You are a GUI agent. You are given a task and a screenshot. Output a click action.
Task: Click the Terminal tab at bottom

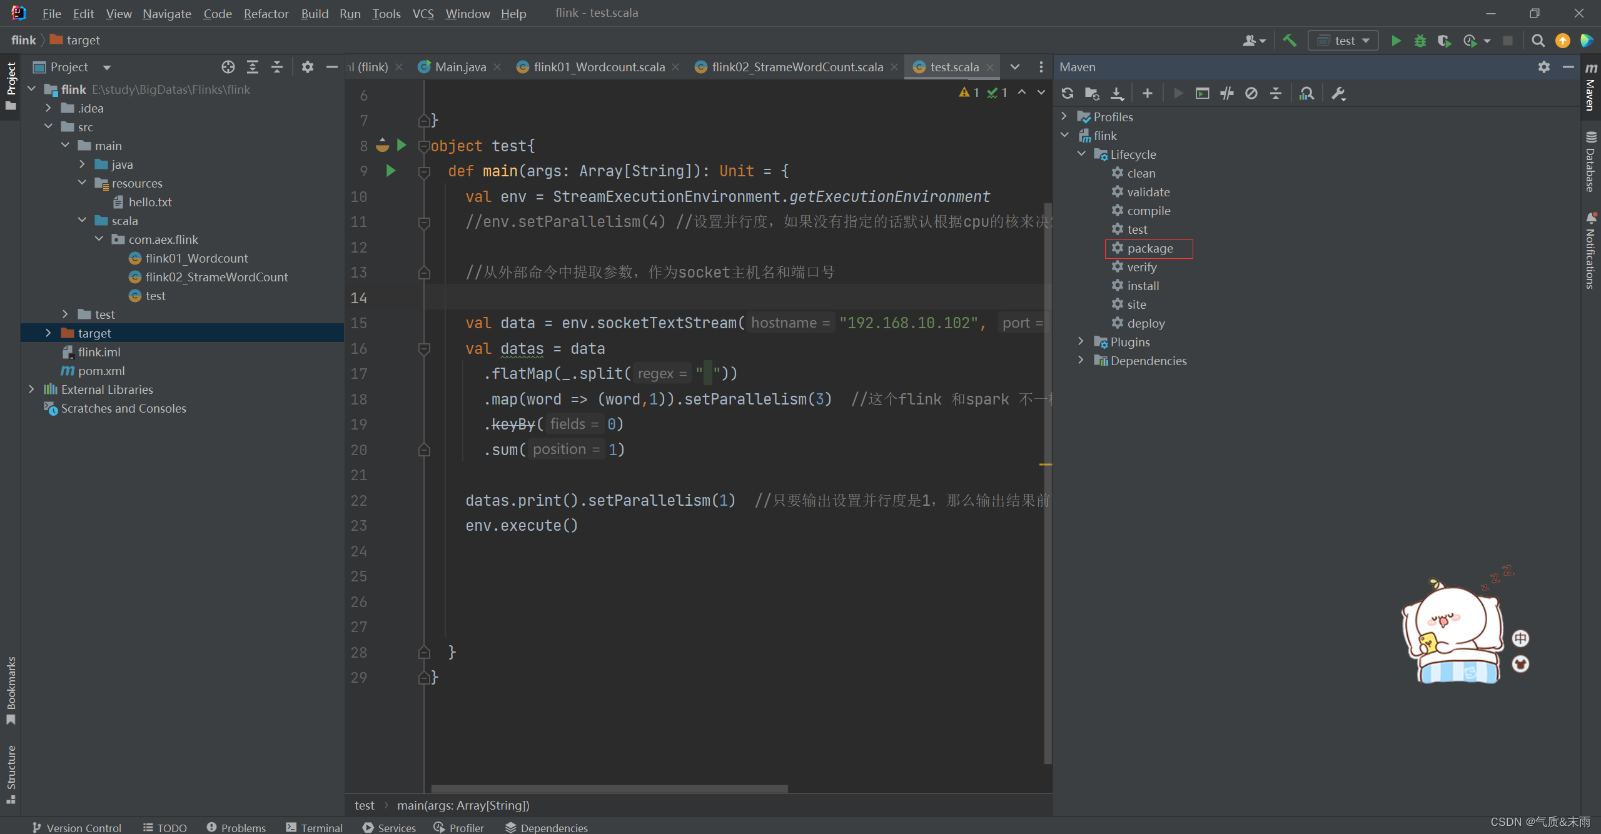click(316, 828)
